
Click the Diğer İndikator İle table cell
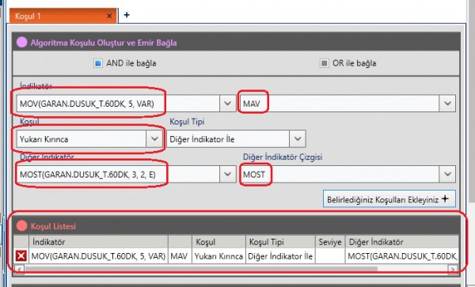pyautogui.click(x=280, y=256)
